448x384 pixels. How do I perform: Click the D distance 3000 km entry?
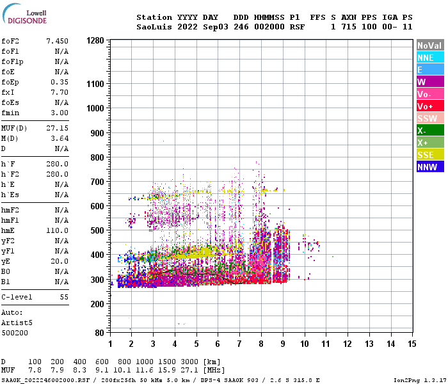click(189, 362)
